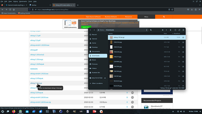Open view options dropdown arrow
202x114 pixels.
click(166, 30)
